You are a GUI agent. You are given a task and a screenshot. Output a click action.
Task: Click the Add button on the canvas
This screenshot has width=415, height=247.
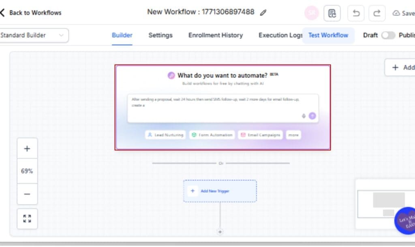tap(400, 68)
